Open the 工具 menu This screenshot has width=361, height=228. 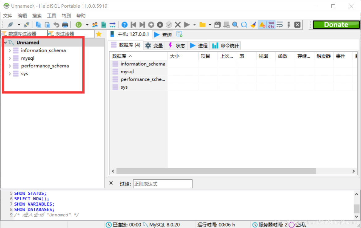(x=52, y=16)
